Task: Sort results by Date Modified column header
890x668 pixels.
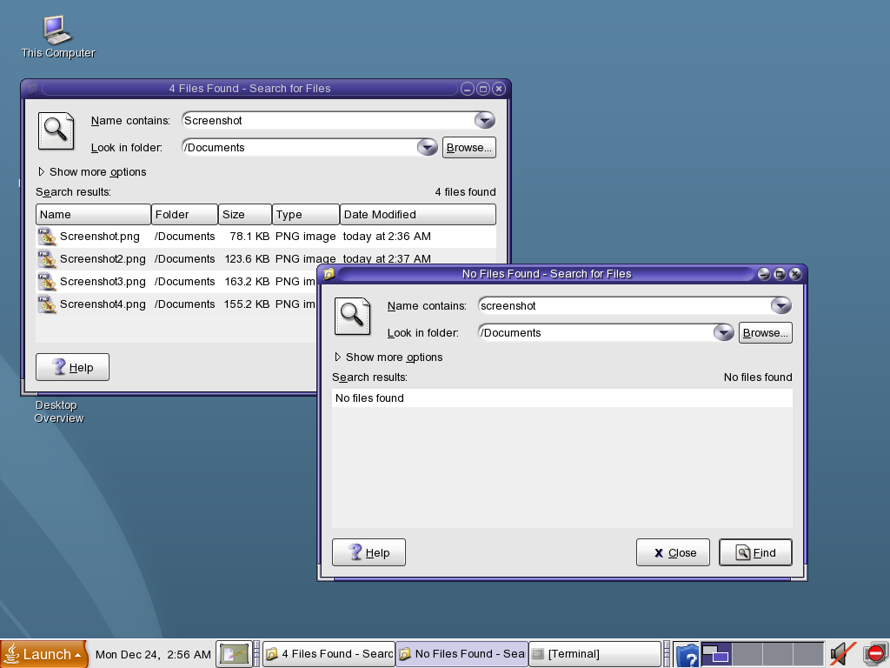Action: click(418, 215)
